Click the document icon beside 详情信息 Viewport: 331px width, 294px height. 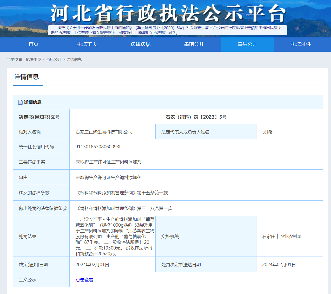coord(20,102)
